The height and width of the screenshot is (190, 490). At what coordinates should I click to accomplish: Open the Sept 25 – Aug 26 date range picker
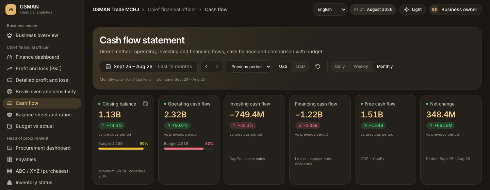[149, 66]
